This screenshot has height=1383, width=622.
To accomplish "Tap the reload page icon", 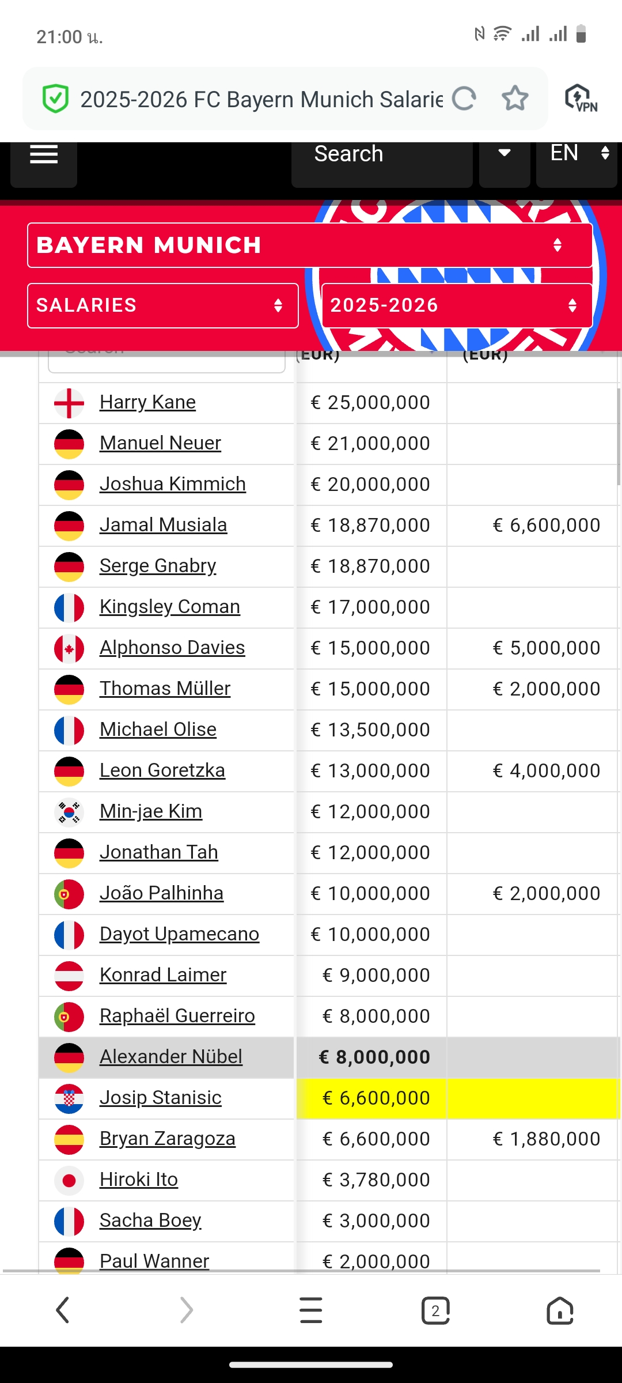I will (x=464, y=99).
